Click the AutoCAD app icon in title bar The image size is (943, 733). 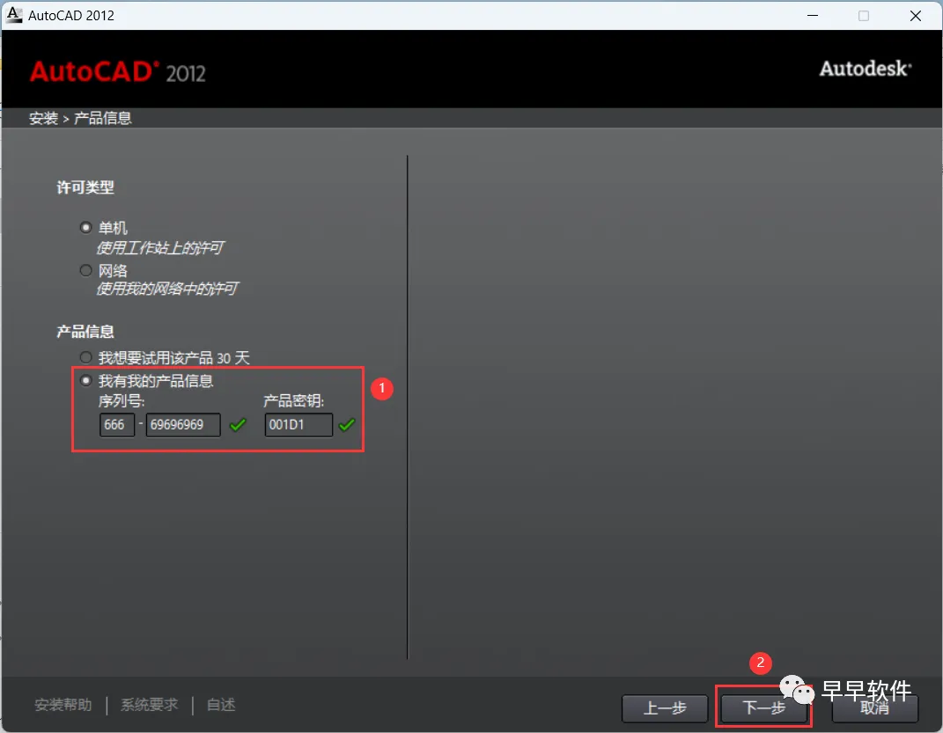pyautogui.click(x=14, y=15)
